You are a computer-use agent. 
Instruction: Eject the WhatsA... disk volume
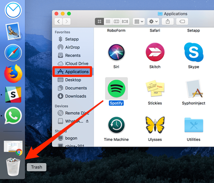tap(87, 121)
